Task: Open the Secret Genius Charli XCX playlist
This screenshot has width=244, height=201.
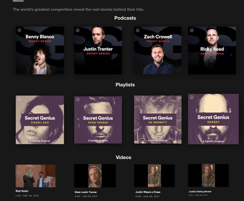Action: pyautogui.click(x=40, y=120)
